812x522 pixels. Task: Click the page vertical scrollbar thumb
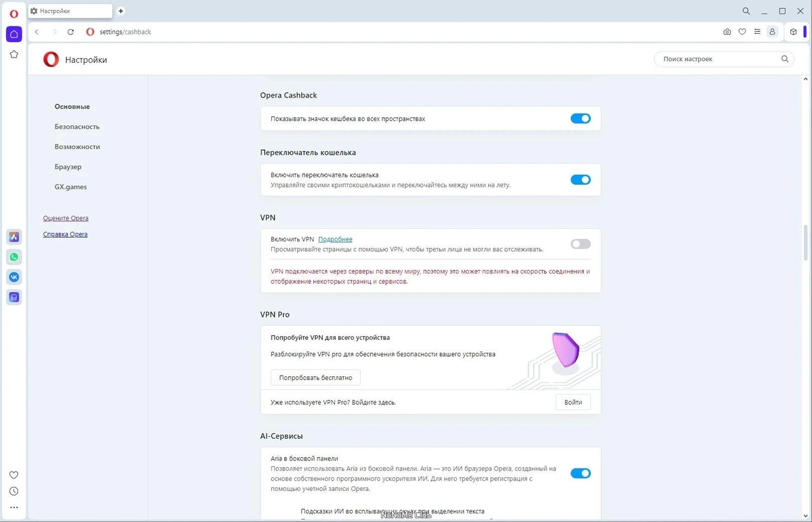(x=805, y=242)
